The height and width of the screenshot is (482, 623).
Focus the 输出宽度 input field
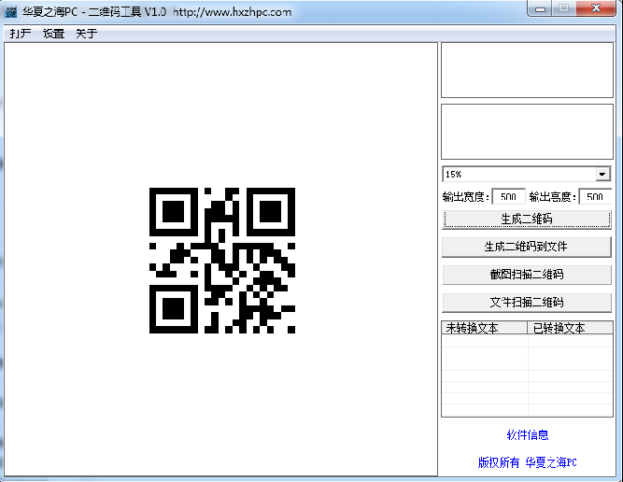(x=508, y=197)
